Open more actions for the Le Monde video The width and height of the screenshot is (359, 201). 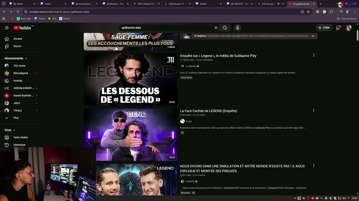pyautogui.click(x=314, y=55)
